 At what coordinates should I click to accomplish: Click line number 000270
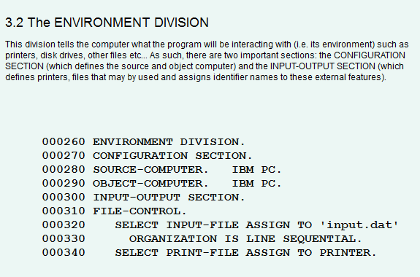(64, 155)
